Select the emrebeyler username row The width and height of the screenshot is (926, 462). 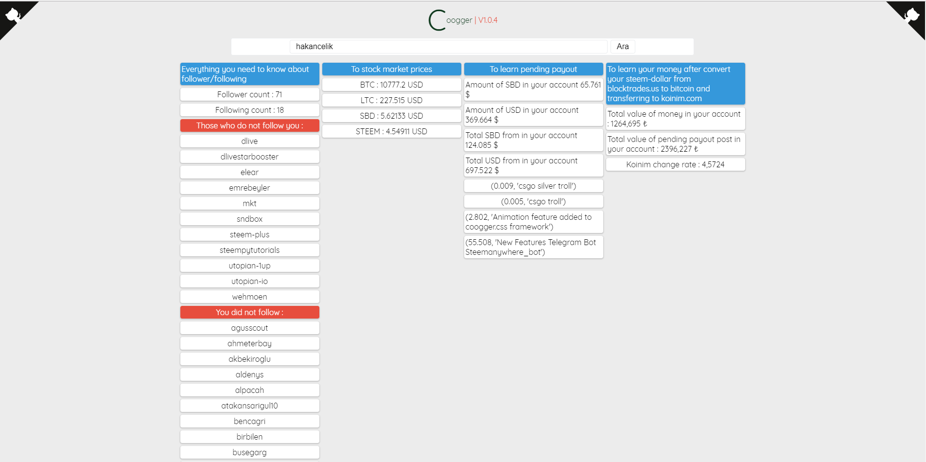[250, 188]
